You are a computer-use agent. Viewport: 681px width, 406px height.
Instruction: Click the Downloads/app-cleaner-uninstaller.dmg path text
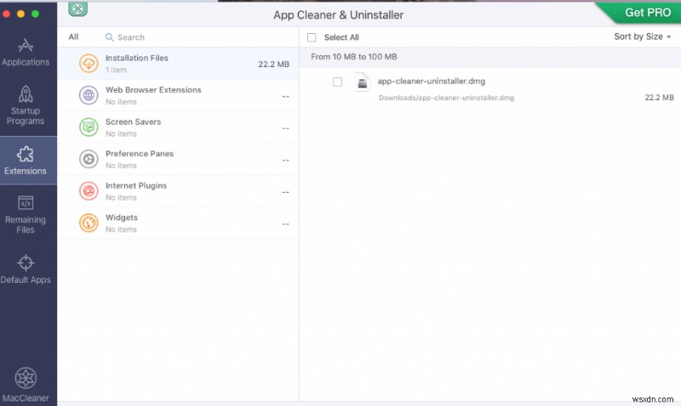click(x=446, y=98)
